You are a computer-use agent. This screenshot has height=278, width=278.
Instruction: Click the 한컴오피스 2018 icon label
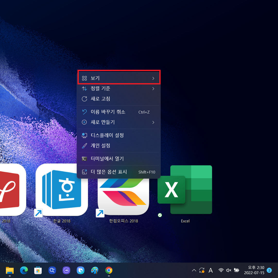[123, 221]
